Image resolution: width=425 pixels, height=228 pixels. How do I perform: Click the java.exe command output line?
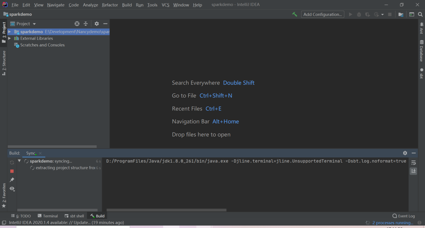pos(256,161)
